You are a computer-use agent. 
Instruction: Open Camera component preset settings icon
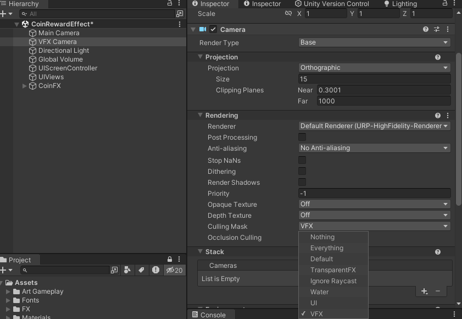(x=437, y=29)
